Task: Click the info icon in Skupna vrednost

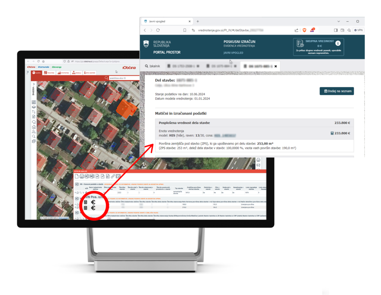Action: 338,43
